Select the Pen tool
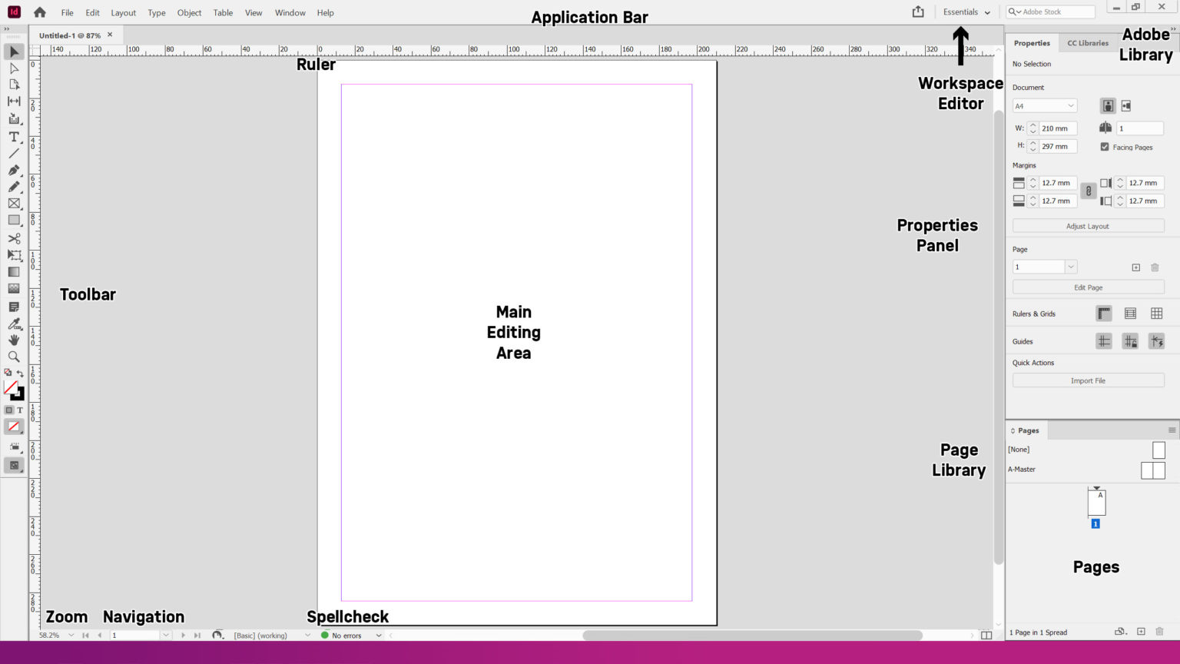Viewport: 1180px width, 664px height. (x=13, y=170)
